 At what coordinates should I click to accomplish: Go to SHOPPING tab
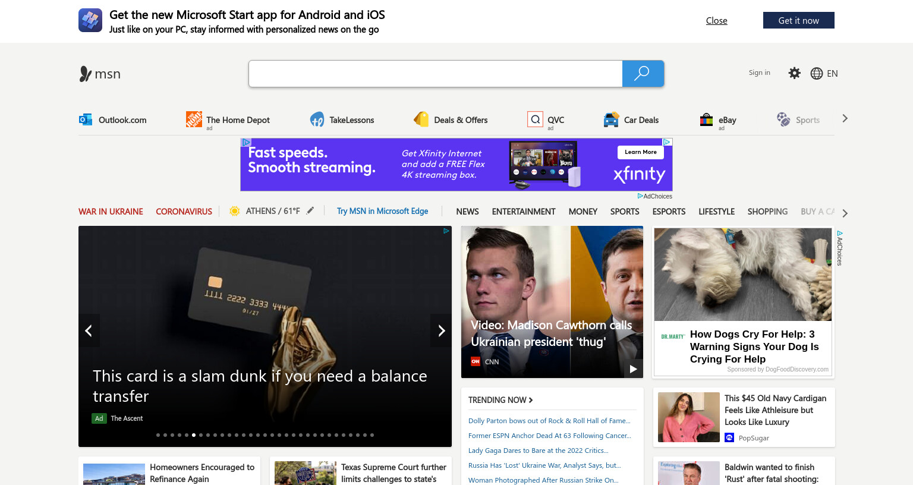coord(767,212)
